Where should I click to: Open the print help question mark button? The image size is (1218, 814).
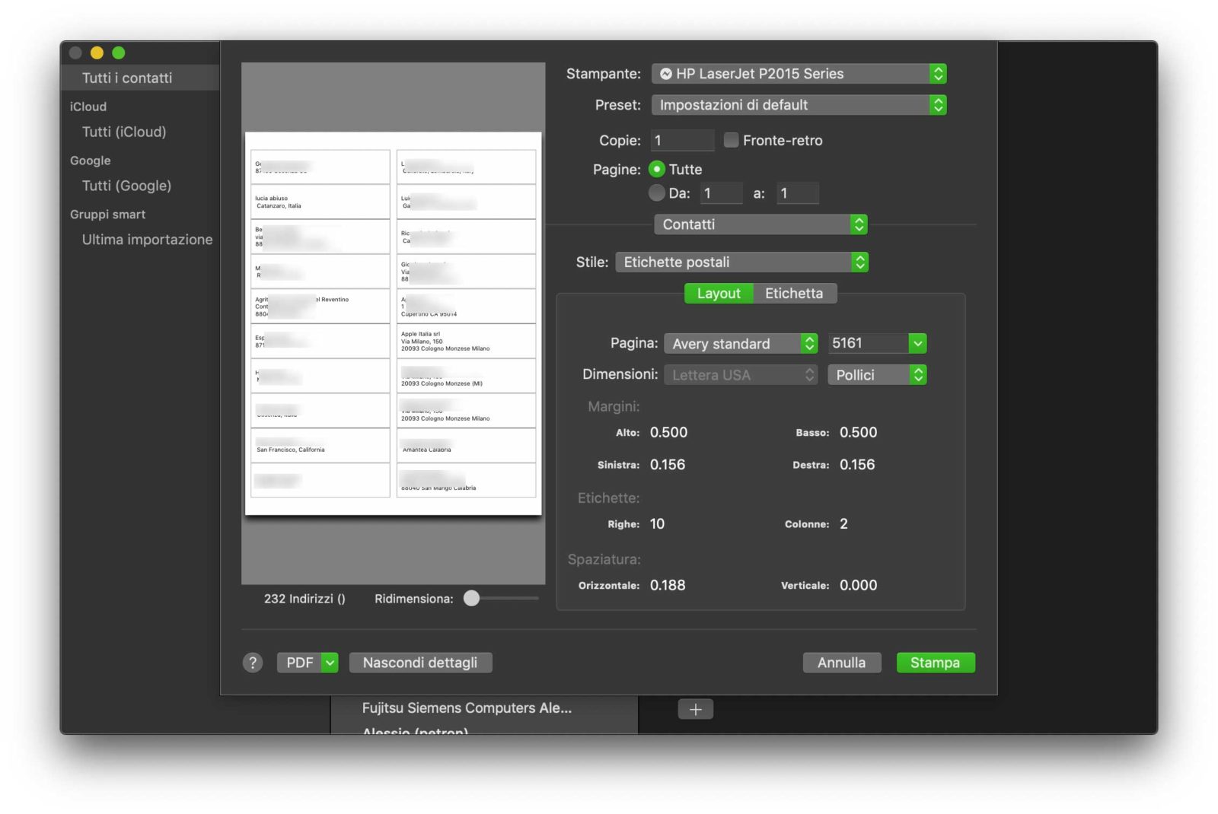253,663
